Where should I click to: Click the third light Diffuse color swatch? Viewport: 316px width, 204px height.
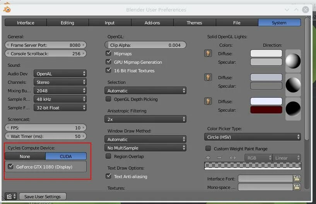[266, 101]
